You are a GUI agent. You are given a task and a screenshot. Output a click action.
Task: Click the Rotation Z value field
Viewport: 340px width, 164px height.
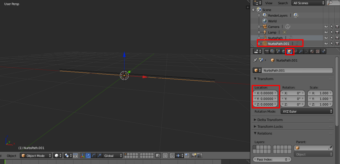tap(293, 104)
